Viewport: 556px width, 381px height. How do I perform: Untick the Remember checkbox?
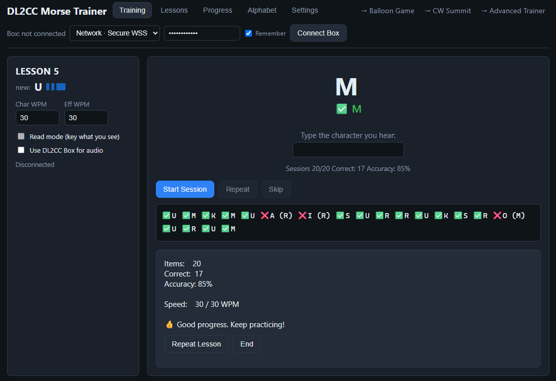249,33
